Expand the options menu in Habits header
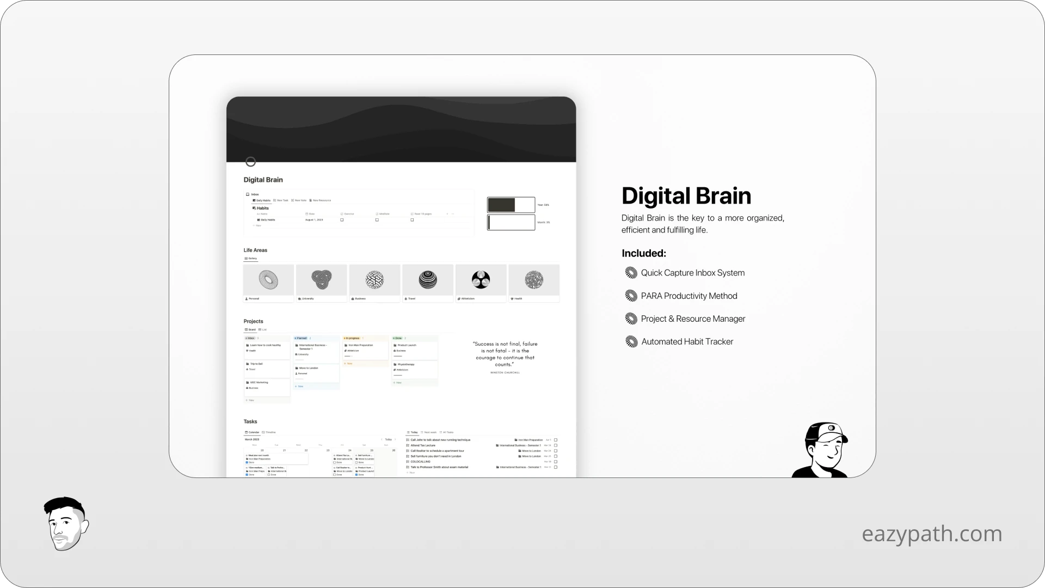 point(453,213)
